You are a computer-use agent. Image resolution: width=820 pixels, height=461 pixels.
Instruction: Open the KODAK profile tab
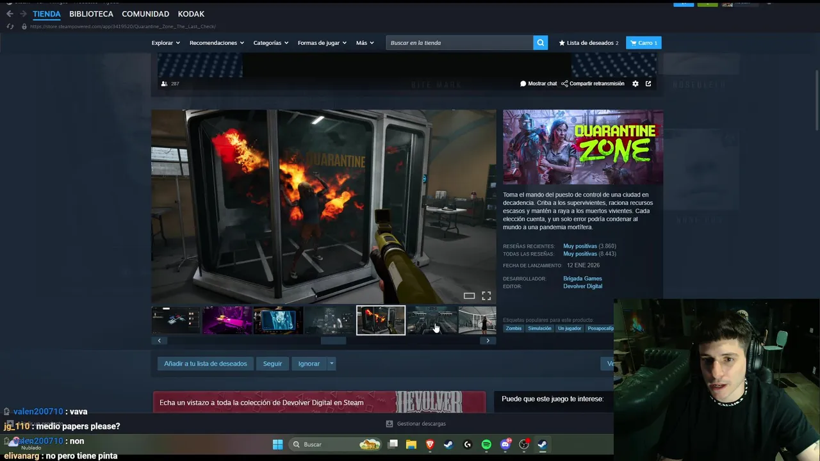coord(191,13)
